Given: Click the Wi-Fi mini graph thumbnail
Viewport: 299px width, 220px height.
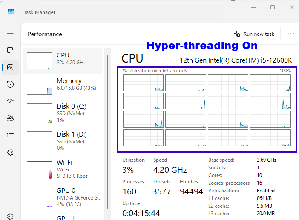Looking at the screenshot, I should [x=40, y=169].
